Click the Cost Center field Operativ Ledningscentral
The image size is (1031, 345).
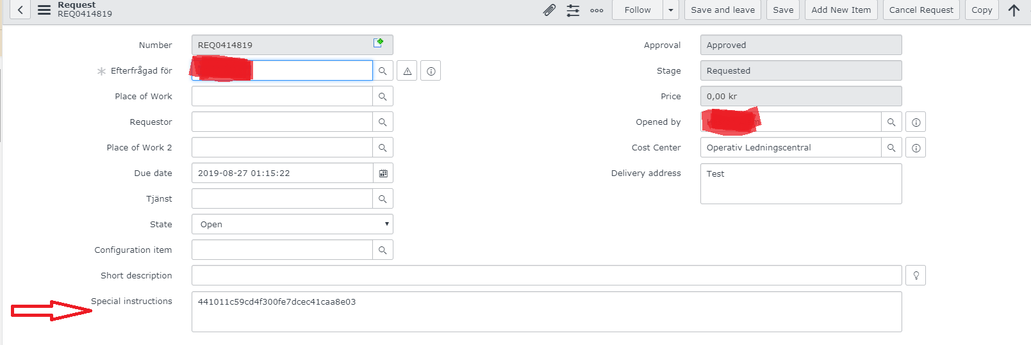pyautogui.click(x=791, y=147)
